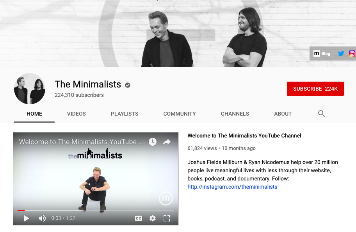Click the share arrow on the video
Image resolution: width=356 pixels, height=232 pixels.
tap(167, 142)
